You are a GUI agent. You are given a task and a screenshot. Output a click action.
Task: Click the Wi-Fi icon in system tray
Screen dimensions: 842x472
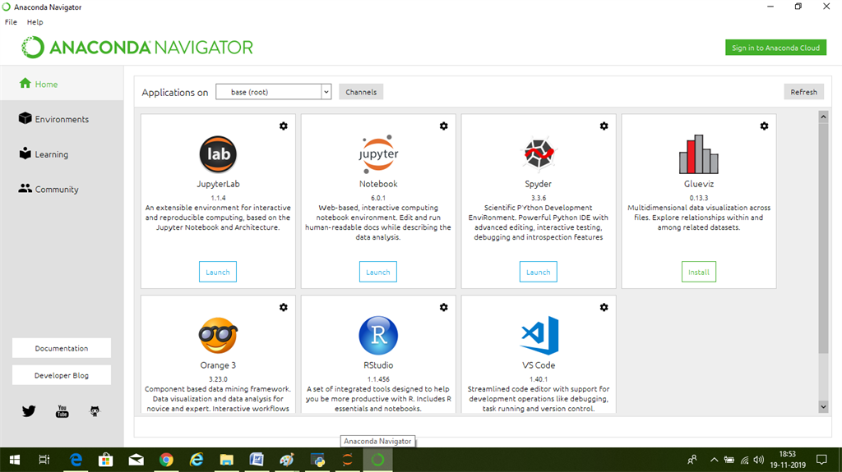coord(744,460)
